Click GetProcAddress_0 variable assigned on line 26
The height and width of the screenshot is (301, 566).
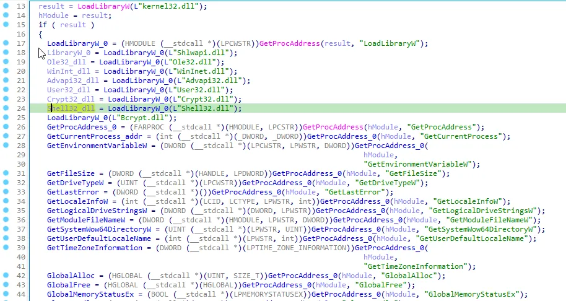point(82,127)
